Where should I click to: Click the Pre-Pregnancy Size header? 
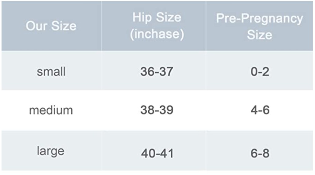click(259, 26)
